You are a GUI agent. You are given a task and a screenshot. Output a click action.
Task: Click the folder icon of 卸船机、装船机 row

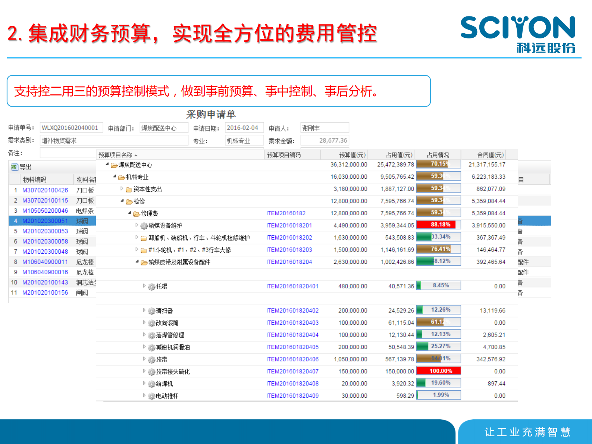pos(144,238)
